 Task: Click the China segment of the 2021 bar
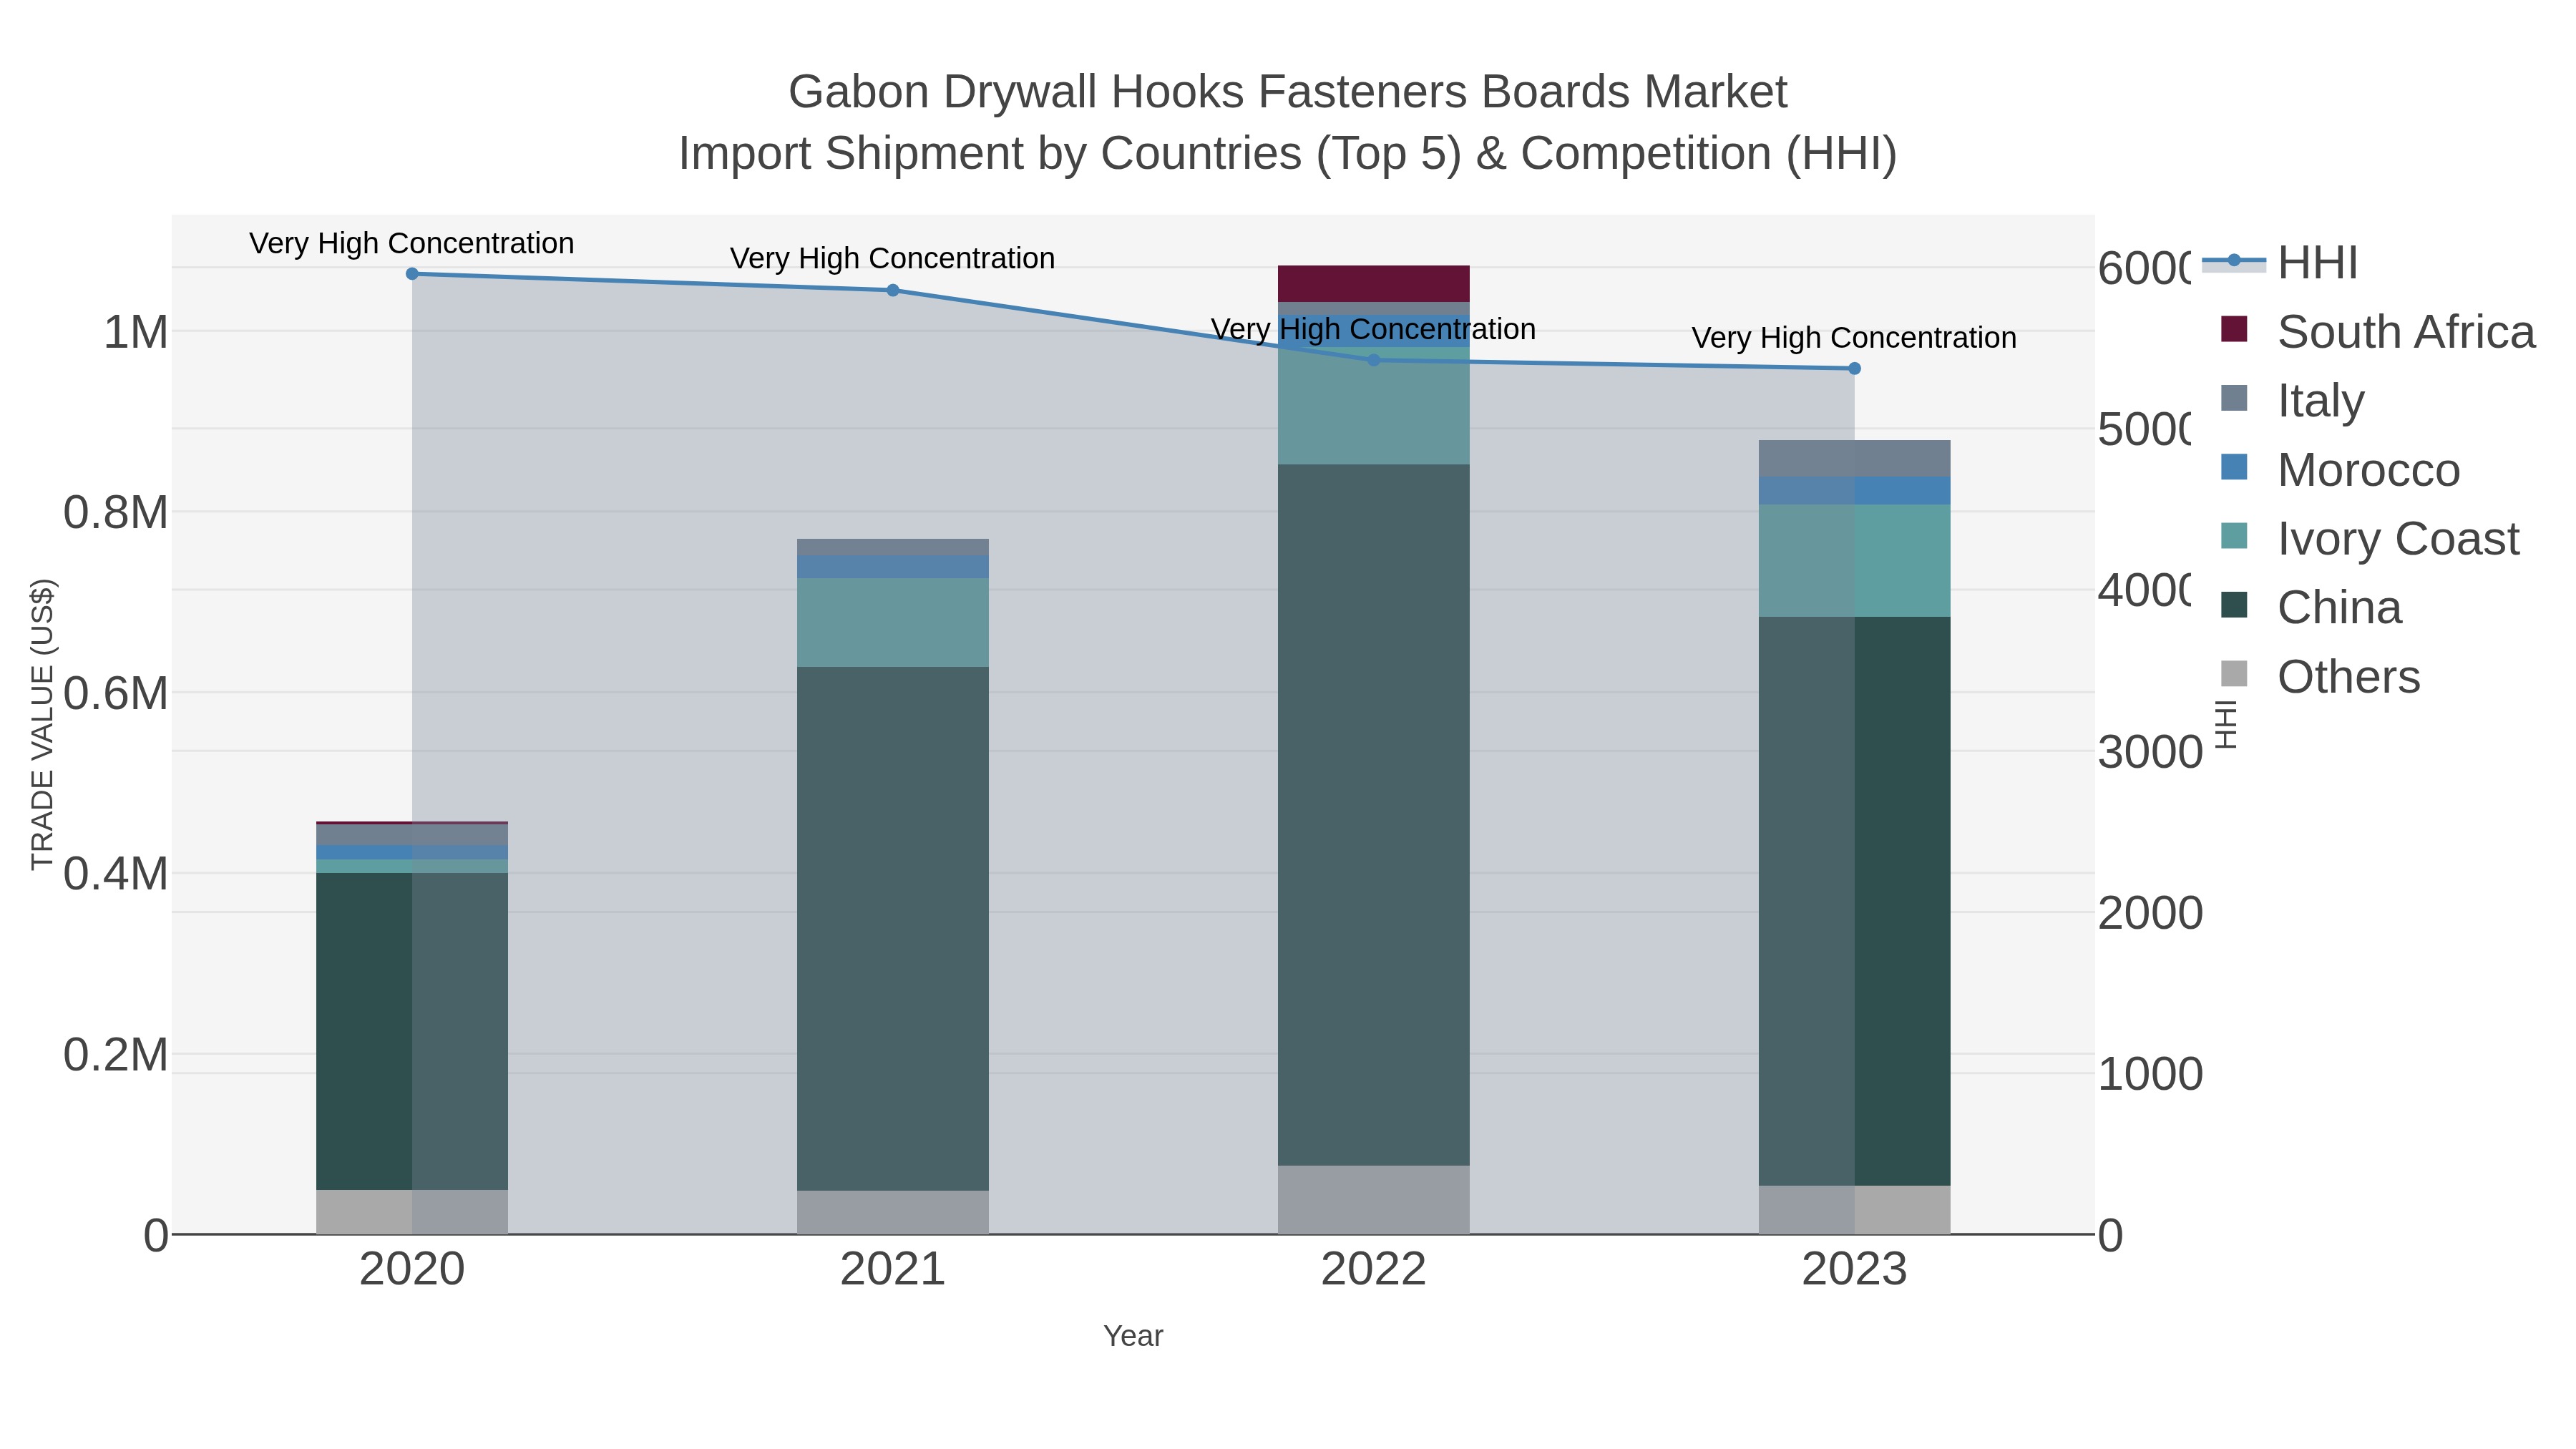(x=893, y=929)
